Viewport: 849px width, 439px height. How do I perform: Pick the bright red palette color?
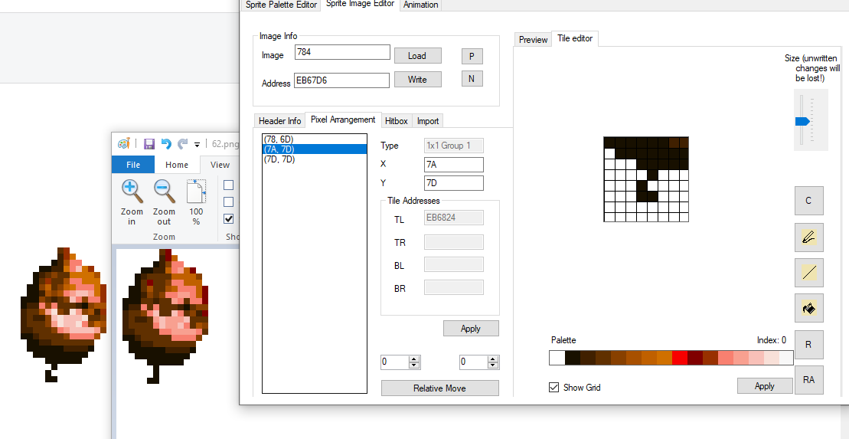coord(679,358)
